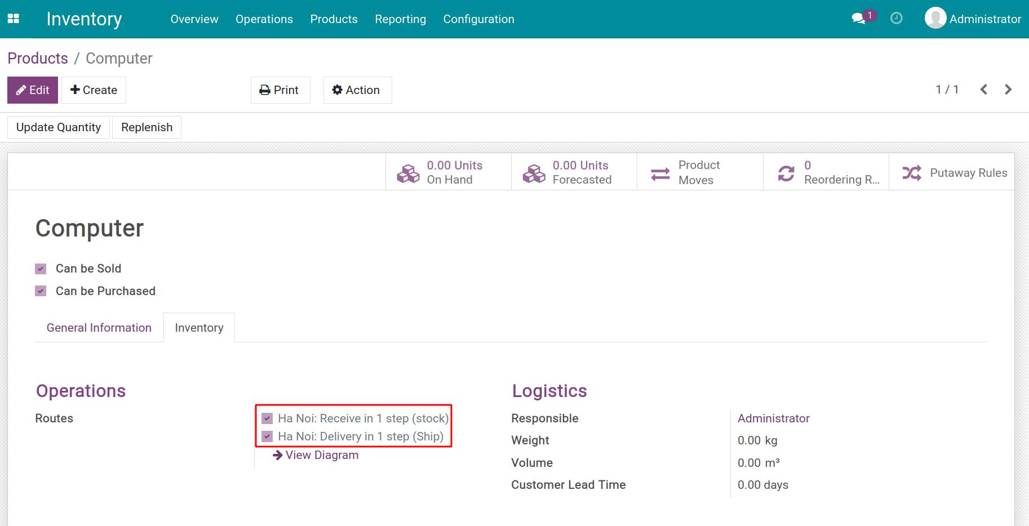Screen dimensions: 1029x526
Task: Select the Putaway Rules shuffle icon
Action: 913,172
